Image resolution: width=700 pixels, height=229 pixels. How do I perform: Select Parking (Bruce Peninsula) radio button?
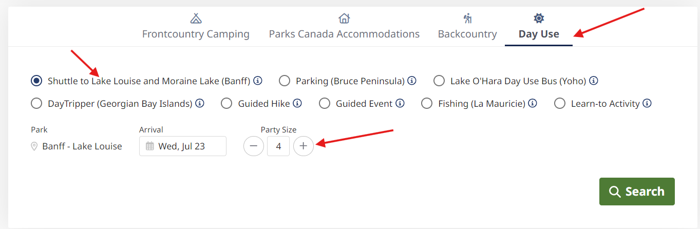tap(285, 81)
